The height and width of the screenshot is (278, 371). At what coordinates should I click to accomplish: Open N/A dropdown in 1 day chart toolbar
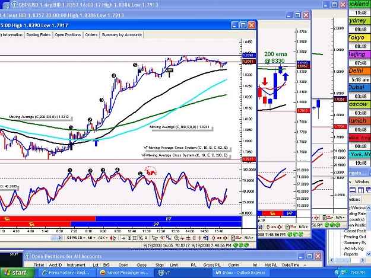coord(340,217)
